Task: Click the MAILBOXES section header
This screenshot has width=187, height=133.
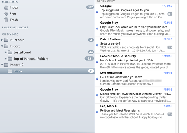Action: point(10,2)
